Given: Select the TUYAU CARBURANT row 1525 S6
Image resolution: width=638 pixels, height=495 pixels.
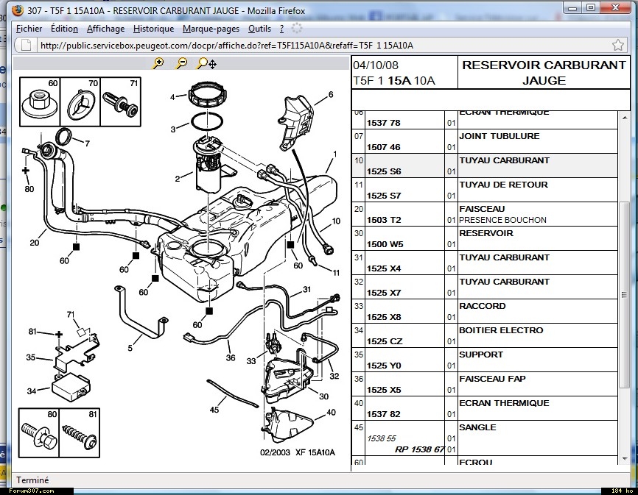Looking at the screenshot, I should (x=485, y=165).
